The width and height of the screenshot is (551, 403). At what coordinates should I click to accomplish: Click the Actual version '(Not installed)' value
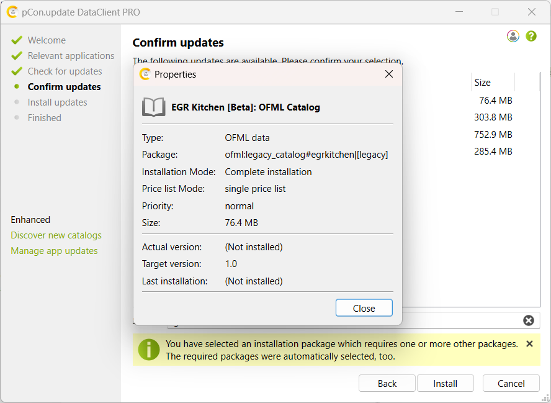click(254, 247)
